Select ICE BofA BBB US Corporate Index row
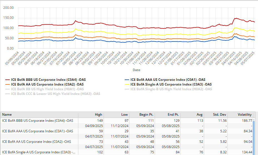This screenshot has height=155, width=258. (127, 121)
